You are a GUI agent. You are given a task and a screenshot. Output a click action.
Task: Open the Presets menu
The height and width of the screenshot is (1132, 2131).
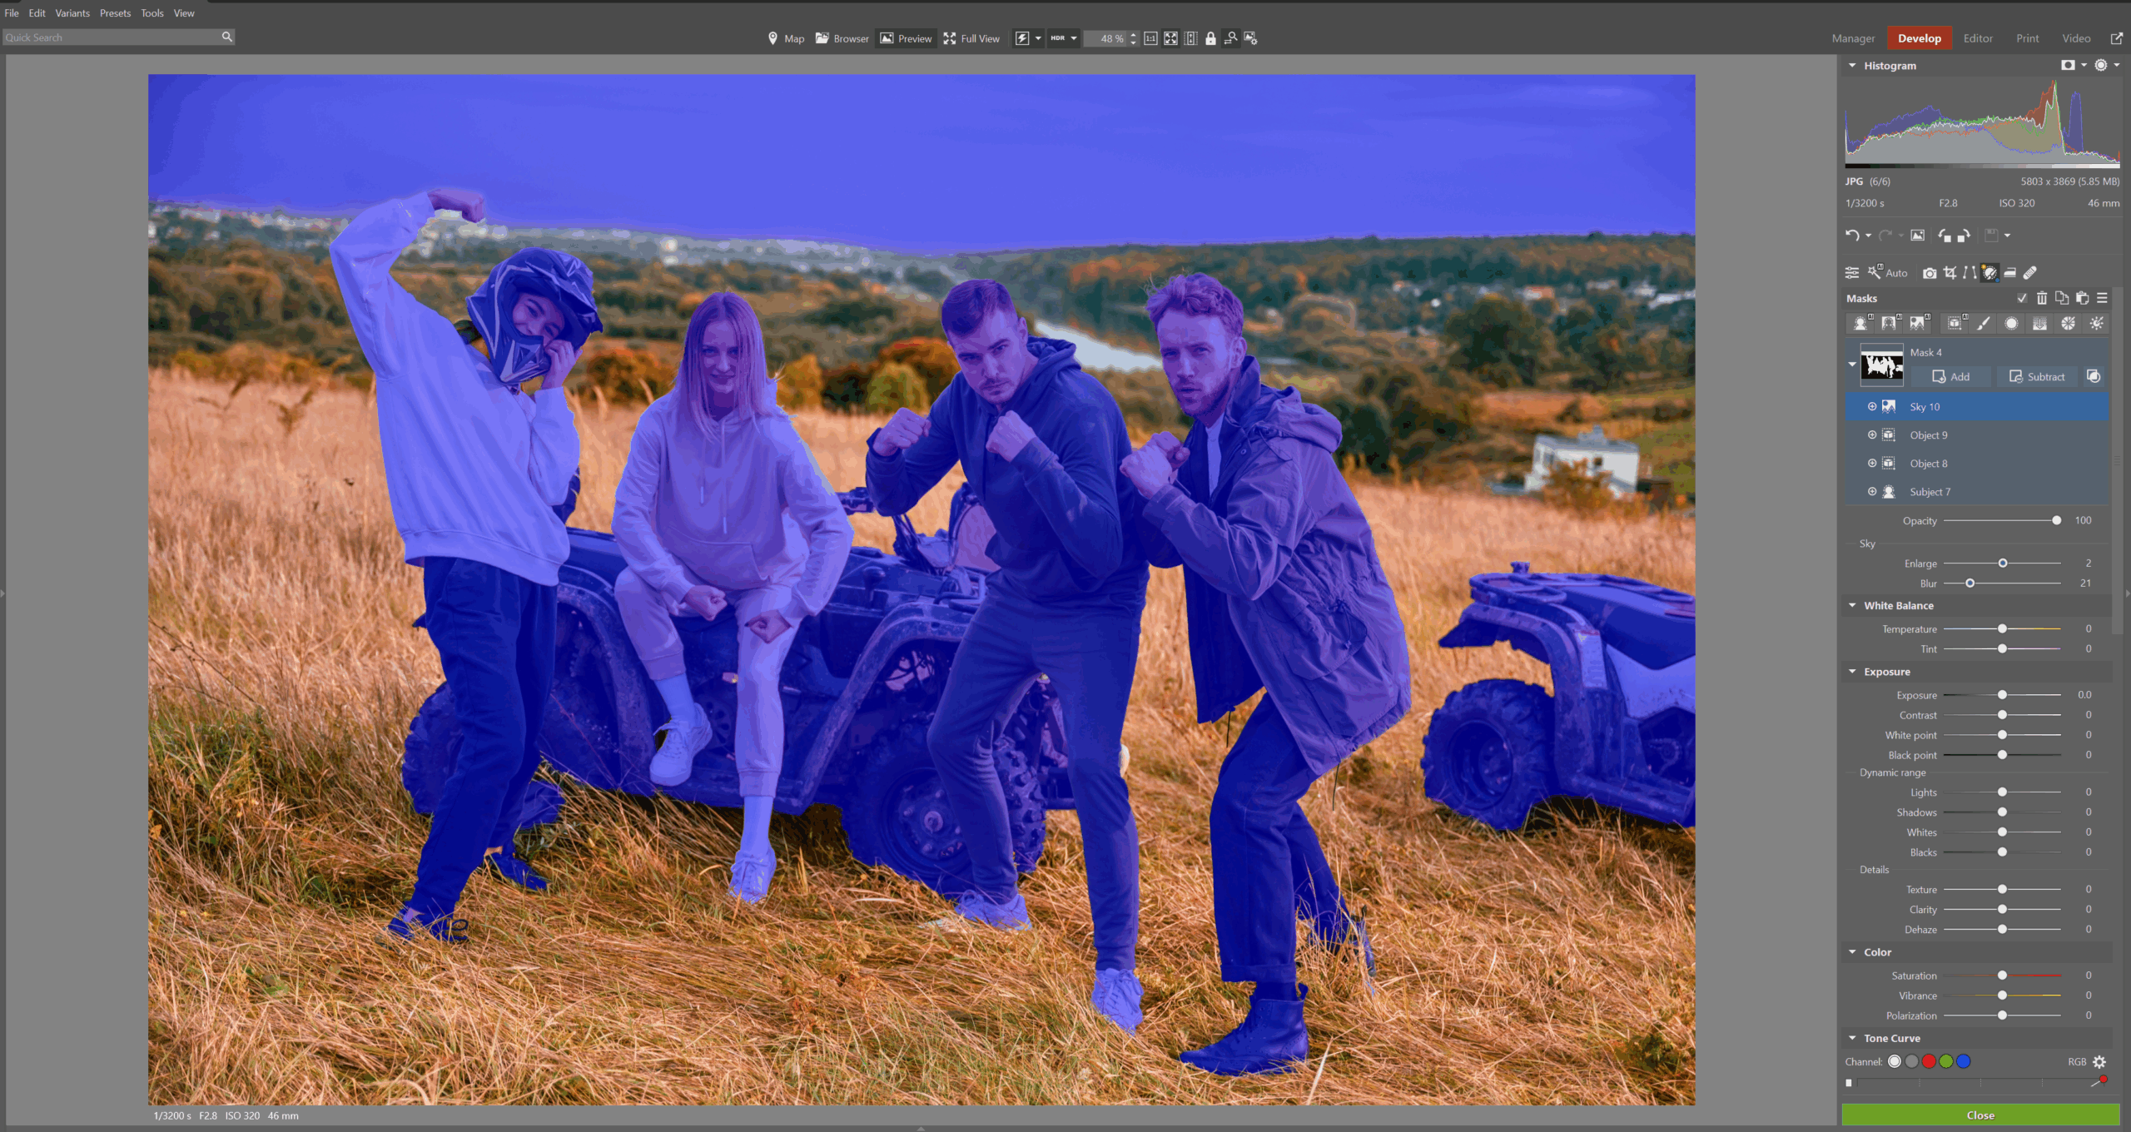tap(115, 13)
